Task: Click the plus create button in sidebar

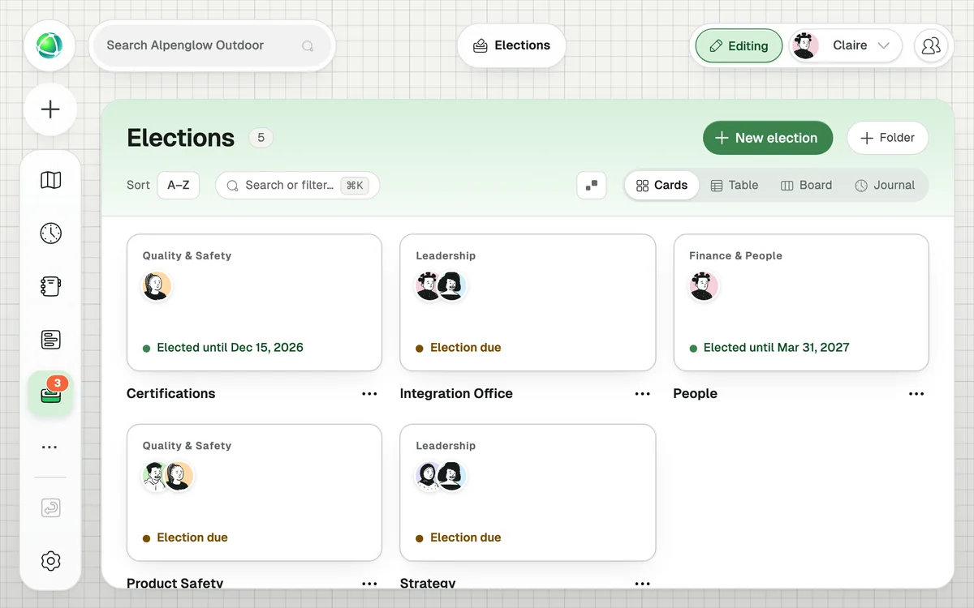Action: pos(50,109)
